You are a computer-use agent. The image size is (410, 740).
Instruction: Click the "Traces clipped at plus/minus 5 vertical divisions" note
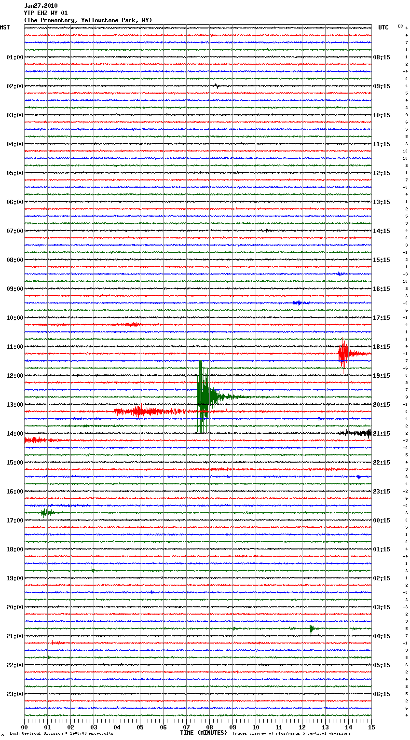click(291, 734)
